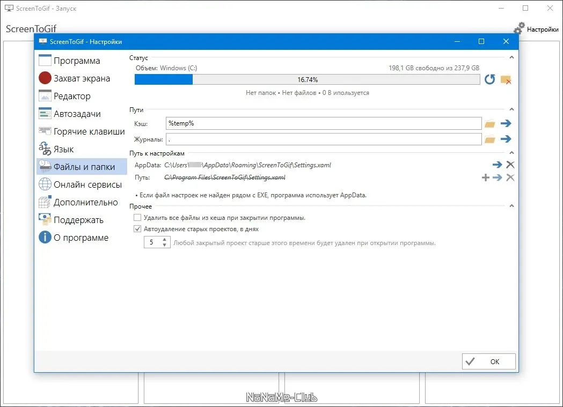The width and height of the screenshot is (563, 407).
Task: Clear cache folder with red X icon
Action: point(506,79)
